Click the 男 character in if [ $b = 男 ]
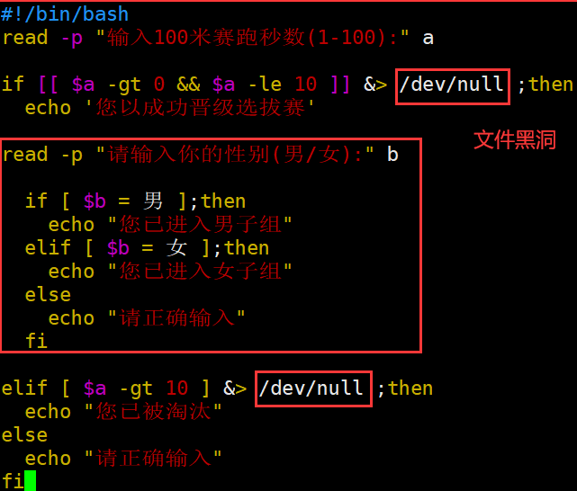Viewport: 577px width, 491px height. click(153, 201)
